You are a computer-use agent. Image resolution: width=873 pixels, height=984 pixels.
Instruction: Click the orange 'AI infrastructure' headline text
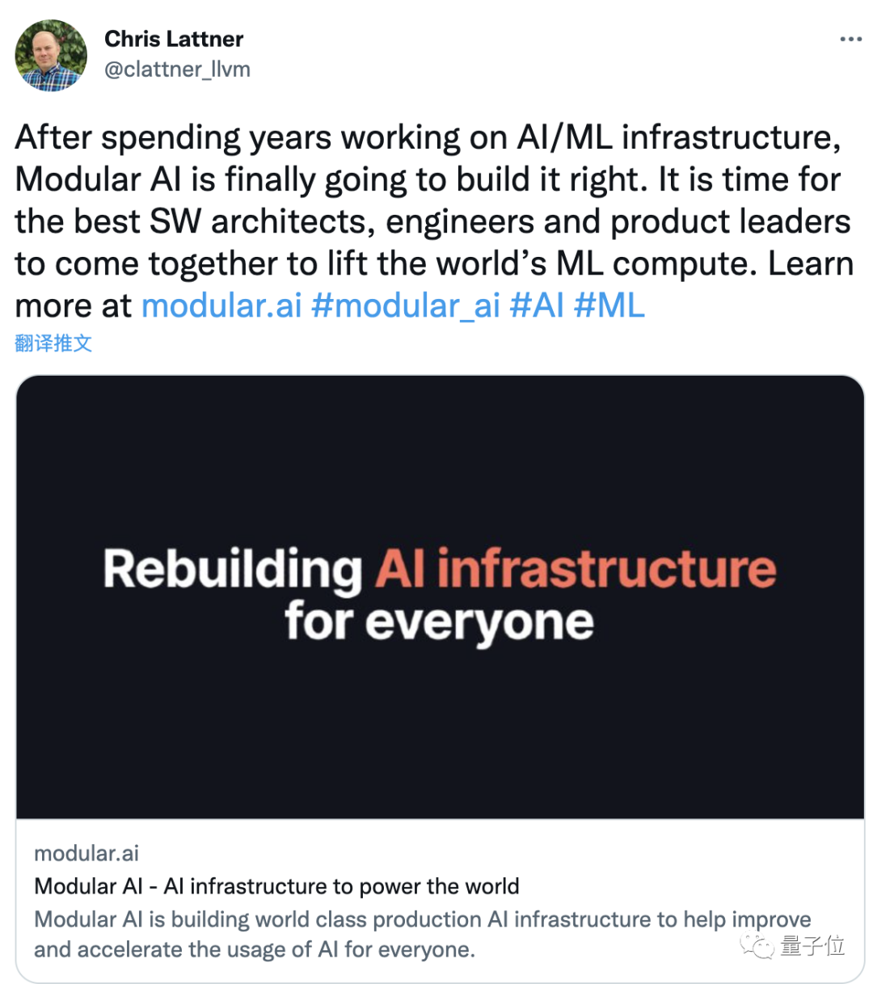click(576, 569)
